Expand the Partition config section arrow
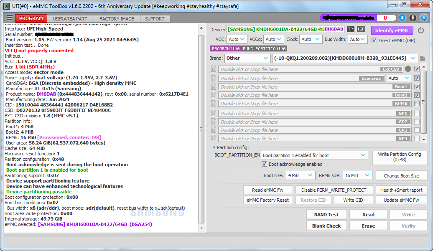The width and height of the screenshot is (433, 251). click(214, 147)
